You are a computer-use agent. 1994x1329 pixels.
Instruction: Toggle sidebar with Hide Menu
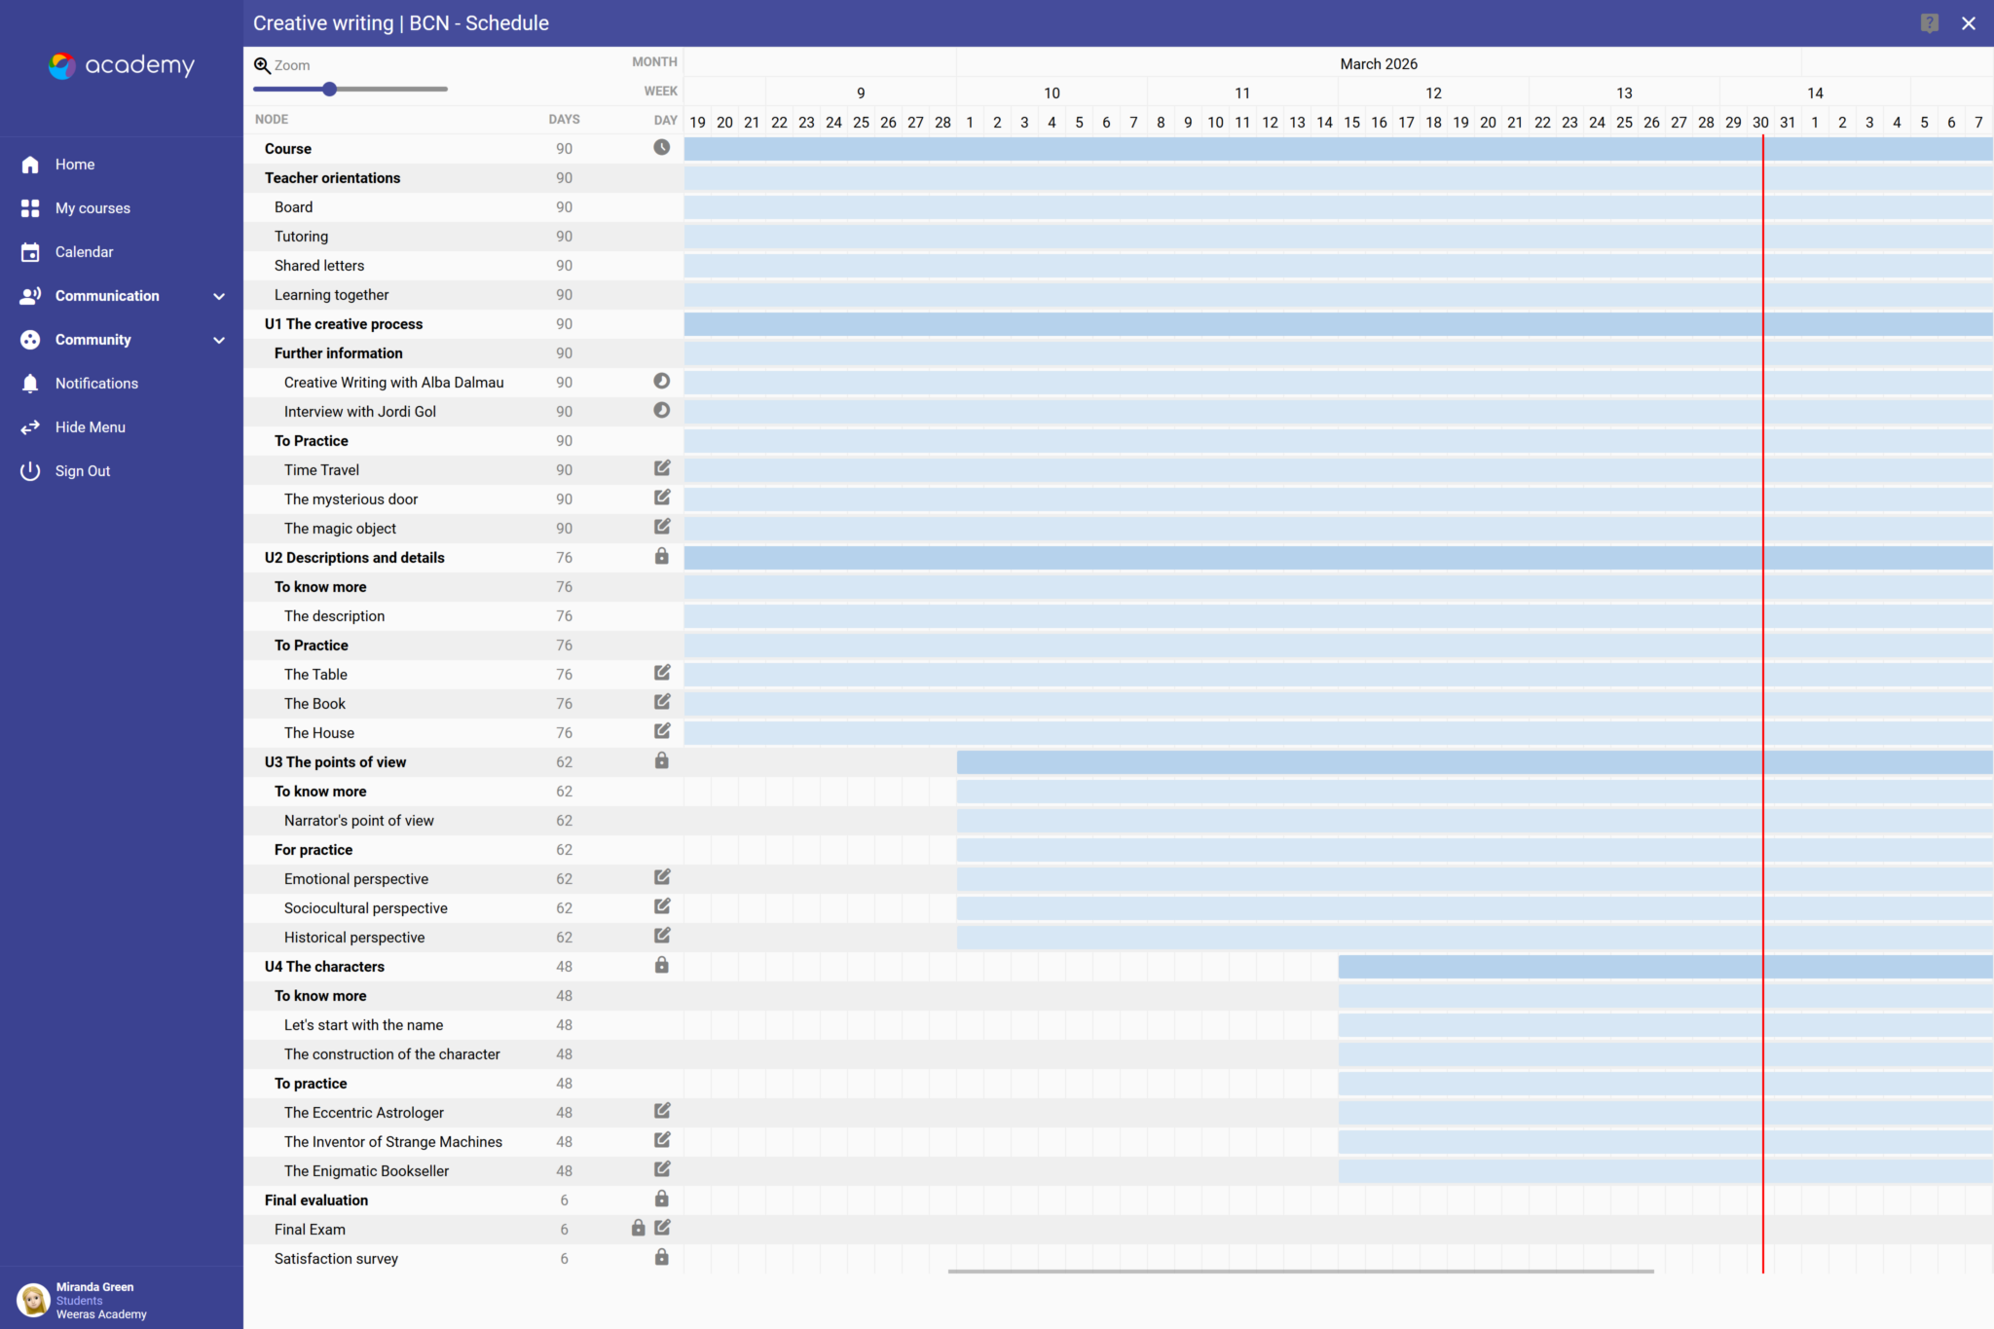[90, 427]
